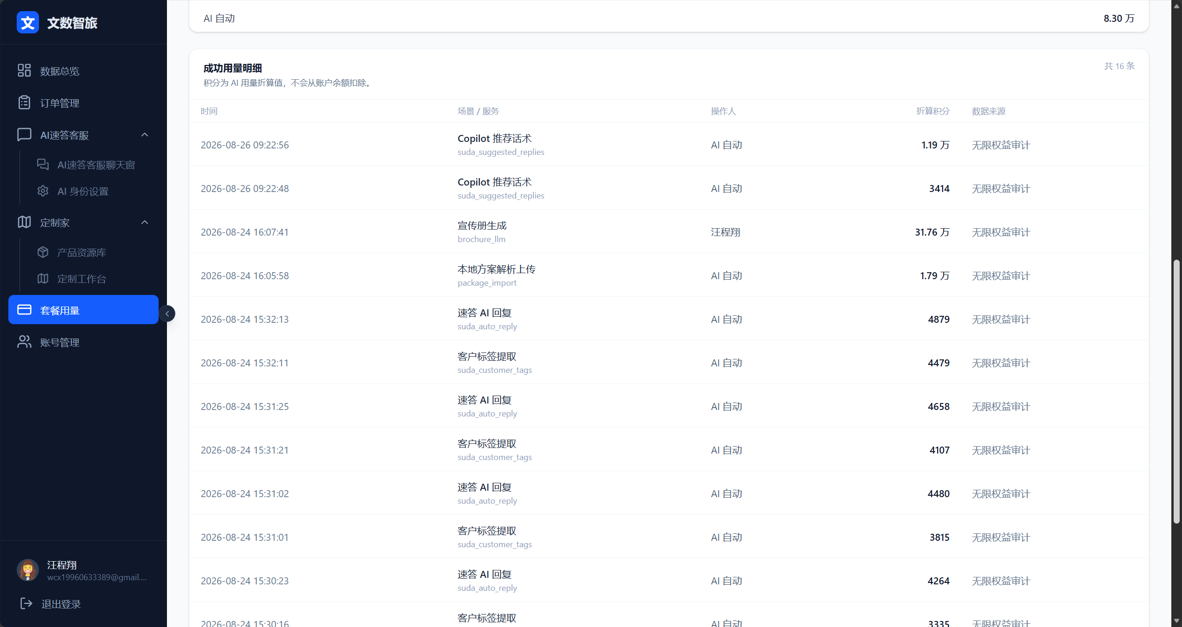Click the AI速答客服 chat bubble icon
Viewport: 1182px width, 627px height.
coord(24,134)
